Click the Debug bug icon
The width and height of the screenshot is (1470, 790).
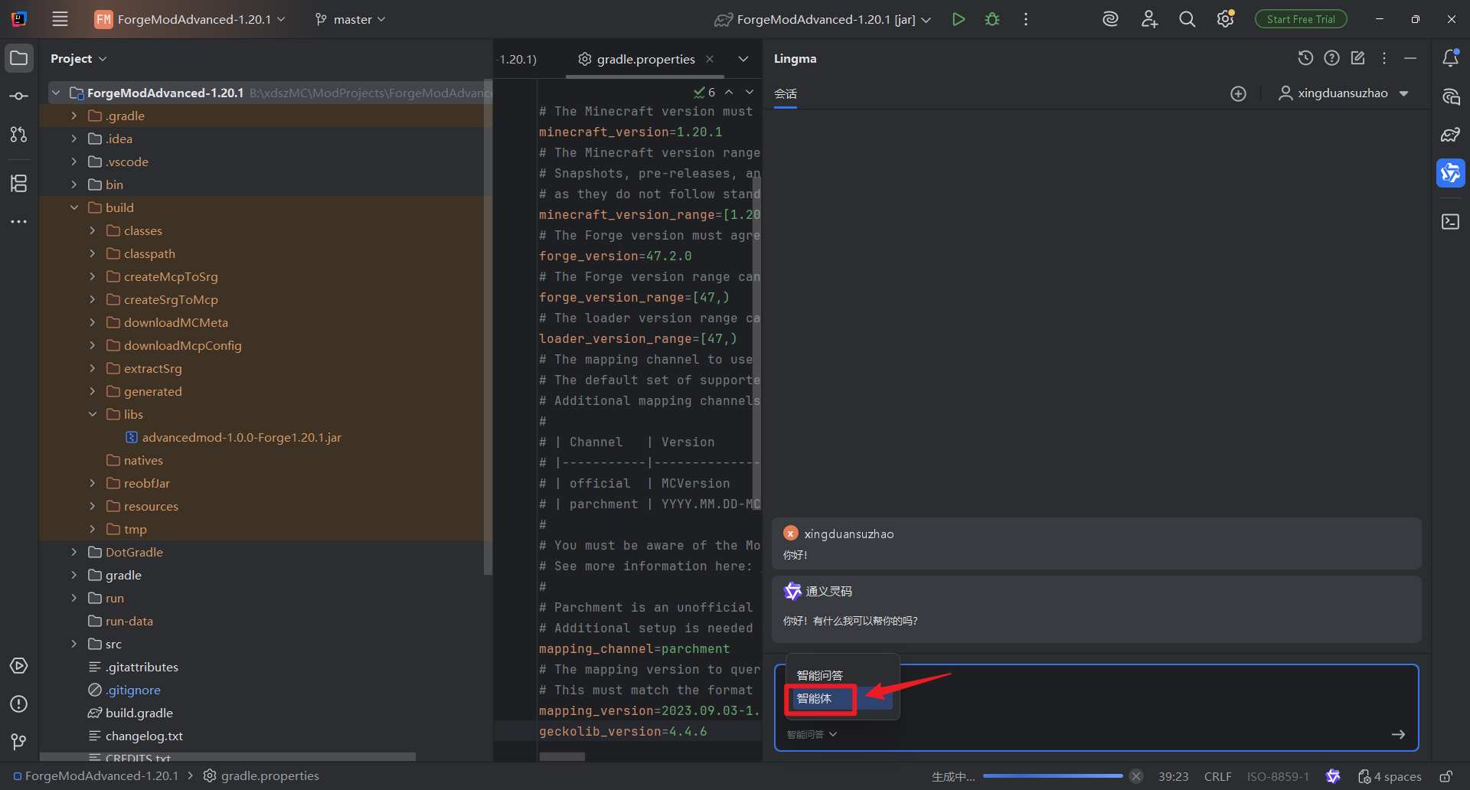click(x=992, y=19)
